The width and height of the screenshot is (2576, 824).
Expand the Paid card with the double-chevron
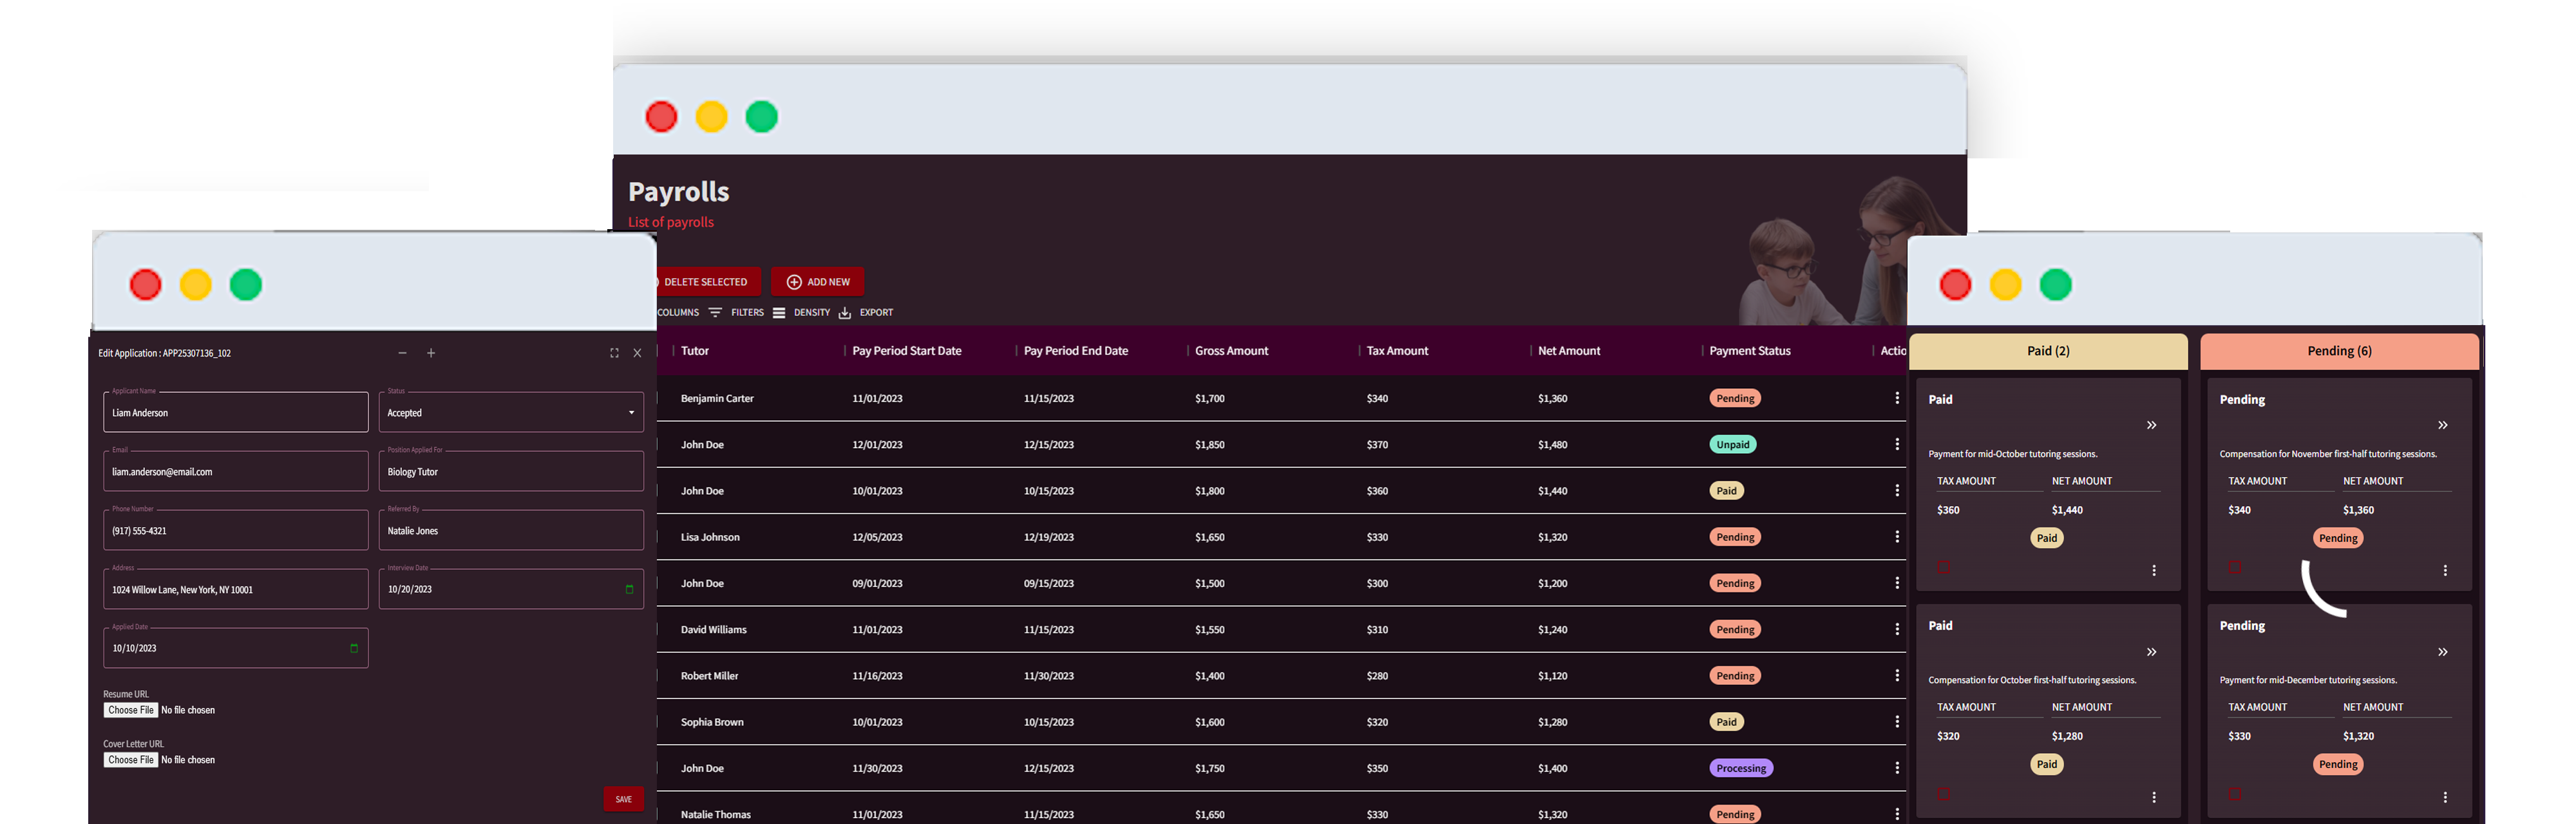2152,424
